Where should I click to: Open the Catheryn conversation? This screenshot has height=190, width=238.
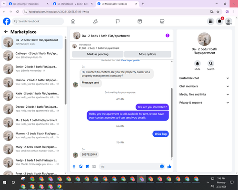pos(32,55)
